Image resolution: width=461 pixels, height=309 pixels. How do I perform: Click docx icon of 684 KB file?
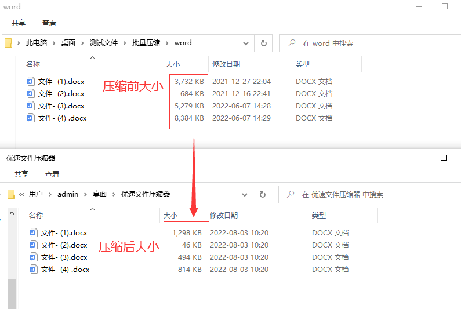pyautogui.click(x=30, y=93)
